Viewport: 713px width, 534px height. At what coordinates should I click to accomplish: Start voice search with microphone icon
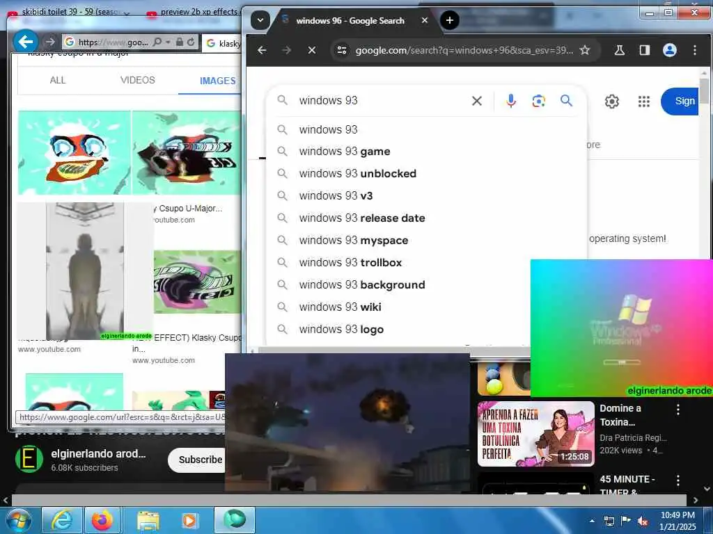click(510, 101)
